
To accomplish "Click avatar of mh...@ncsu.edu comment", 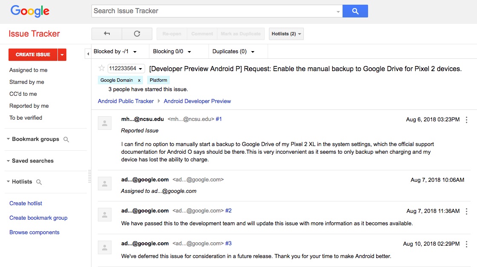I will click(105, 123).
